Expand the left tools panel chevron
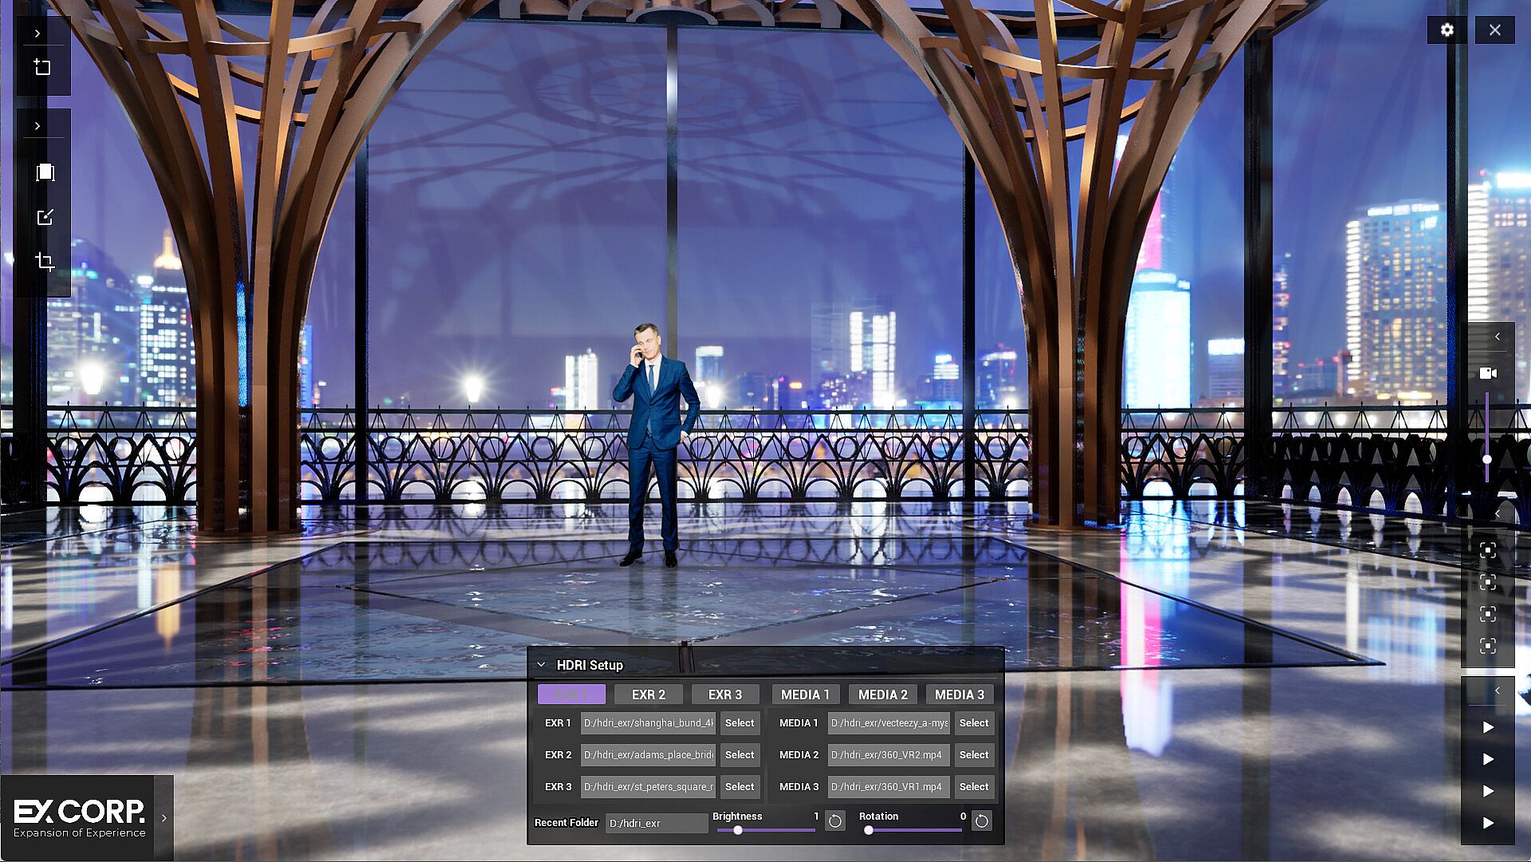Image resolution: width=1531 pixels, height=862 pixels. pos(37,126)
